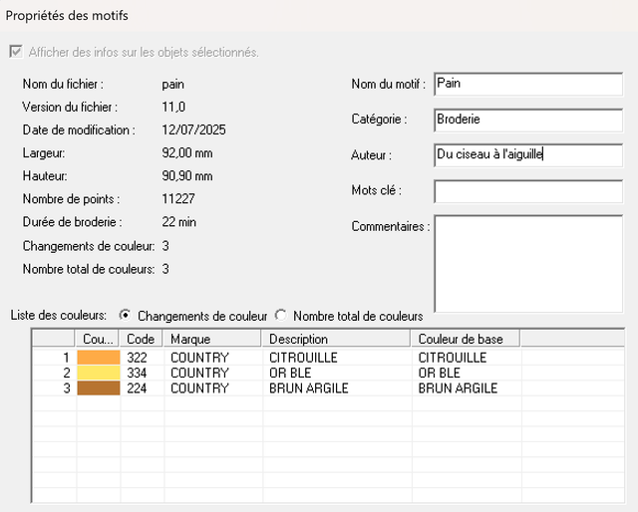Select row 3 with code 224
Screen dimensions: 638x512
[x=141, y=388]
